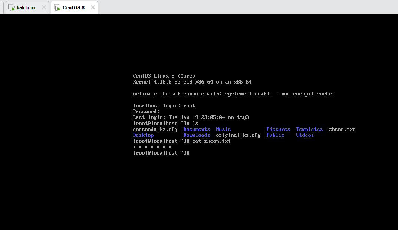The height and width of the screenshot is (230, 398).
Task: Click the green play badge on kali linux tab
Action: [x=13, y=9]
